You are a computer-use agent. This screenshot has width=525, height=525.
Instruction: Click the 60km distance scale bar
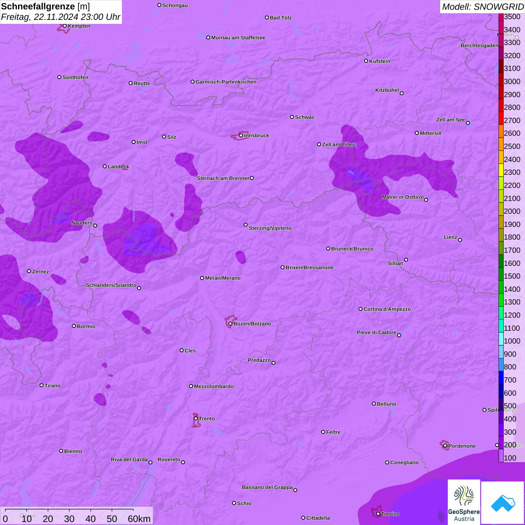pyautogui.click(x=69, y=510)
